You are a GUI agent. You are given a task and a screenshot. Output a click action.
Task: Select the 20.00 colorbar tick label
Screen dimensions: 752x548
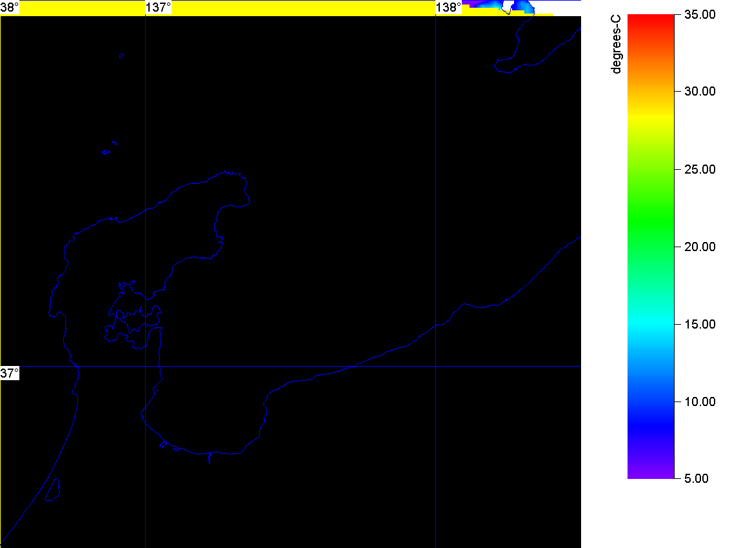pos(700,247)
